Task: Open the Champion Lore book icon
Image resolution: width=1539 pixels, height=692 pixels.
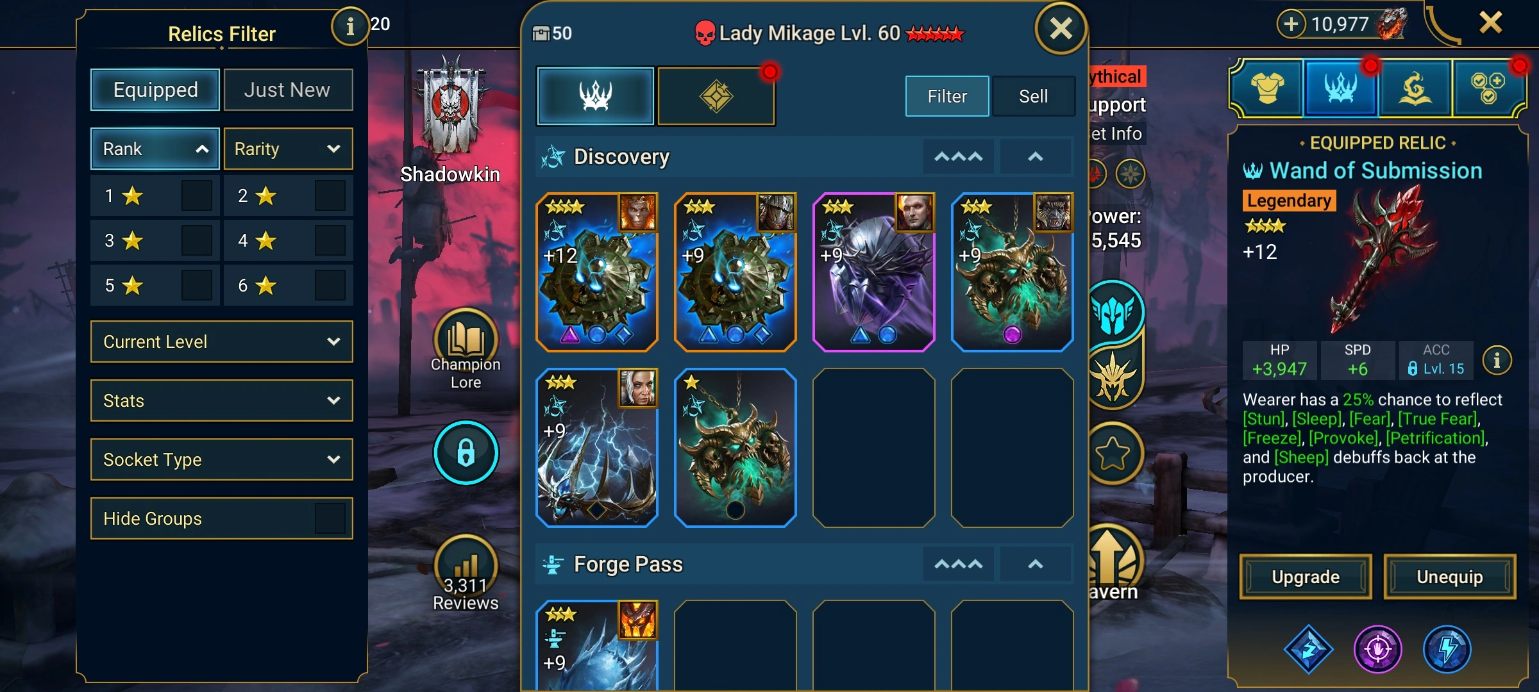Action: [466, 340]
